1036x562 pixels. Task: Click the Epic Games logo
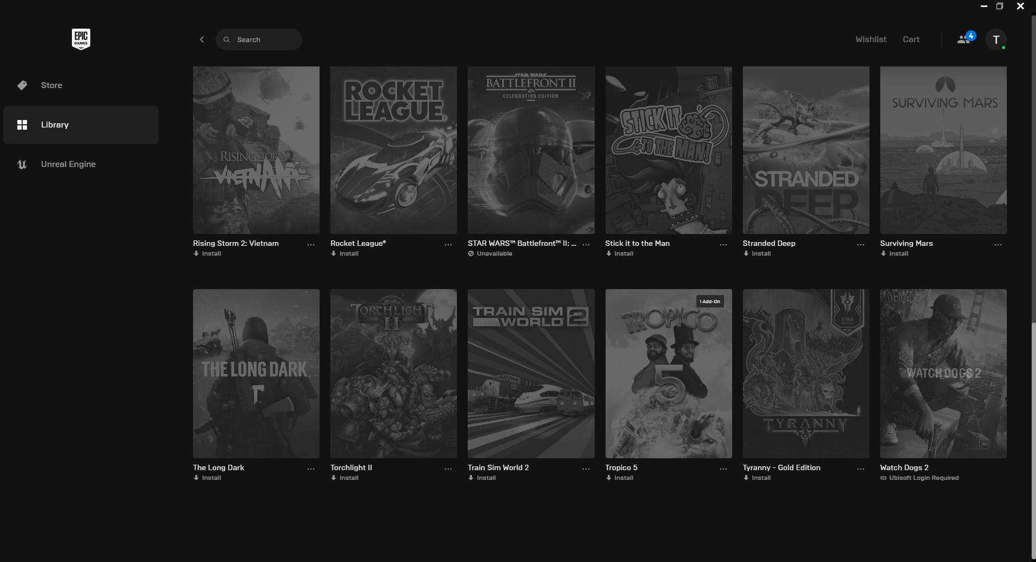coord(81,39)
